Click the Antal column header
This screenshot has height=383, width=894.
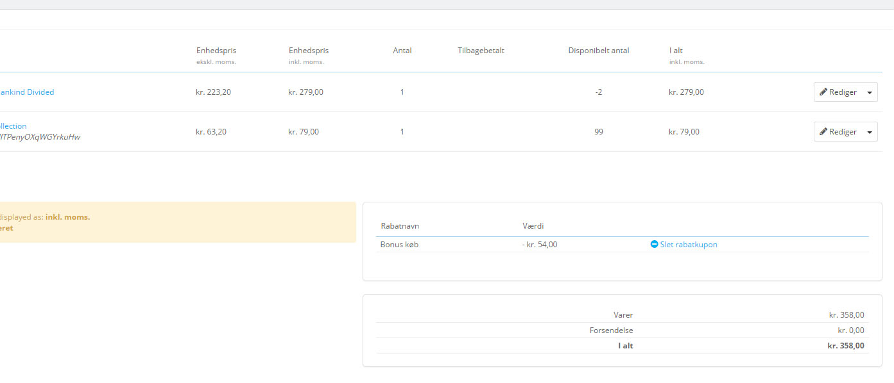tap(402, 51)
